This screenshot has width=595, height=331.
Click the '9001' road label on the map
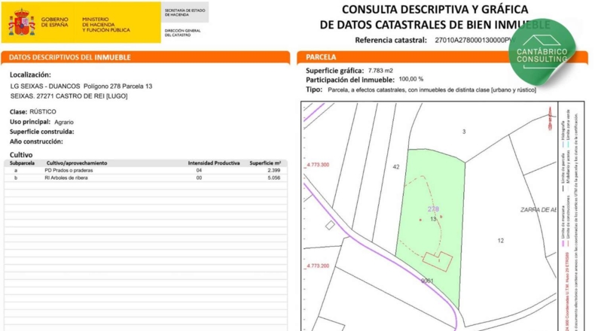tap(427, 281)
